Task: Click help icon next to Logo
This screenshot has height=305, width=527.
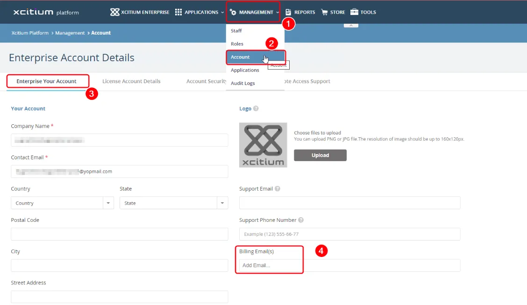Action: click(x=256, y=109)
